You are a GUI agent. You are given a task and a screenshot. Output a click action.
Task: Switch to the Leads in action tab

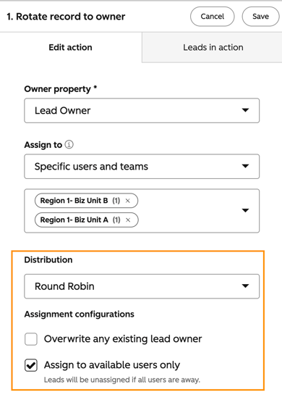(x=213, y=47)
